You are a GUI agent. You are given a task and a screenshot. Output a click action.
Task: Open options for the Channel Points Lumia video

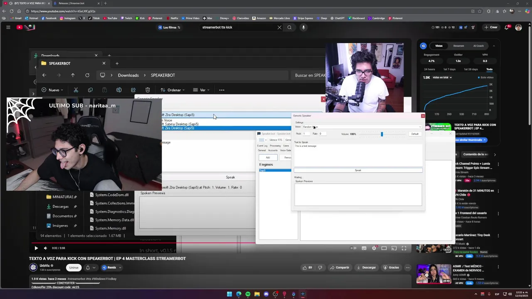[x=498, y=164]
